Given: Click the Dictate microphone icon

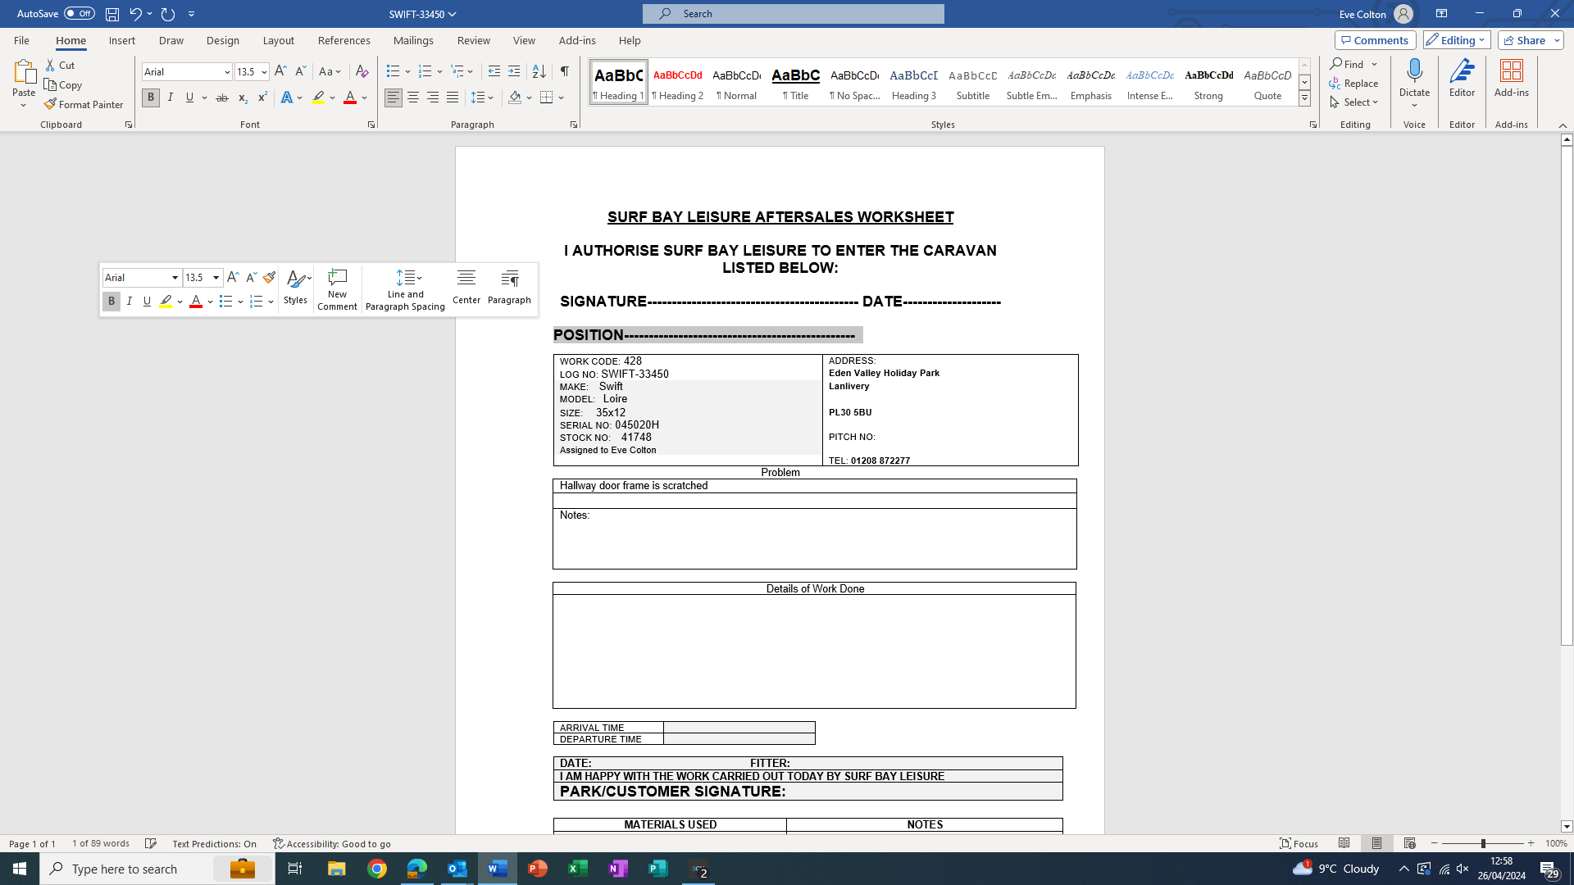Looking at the screenshot, I should point(1414,72).
